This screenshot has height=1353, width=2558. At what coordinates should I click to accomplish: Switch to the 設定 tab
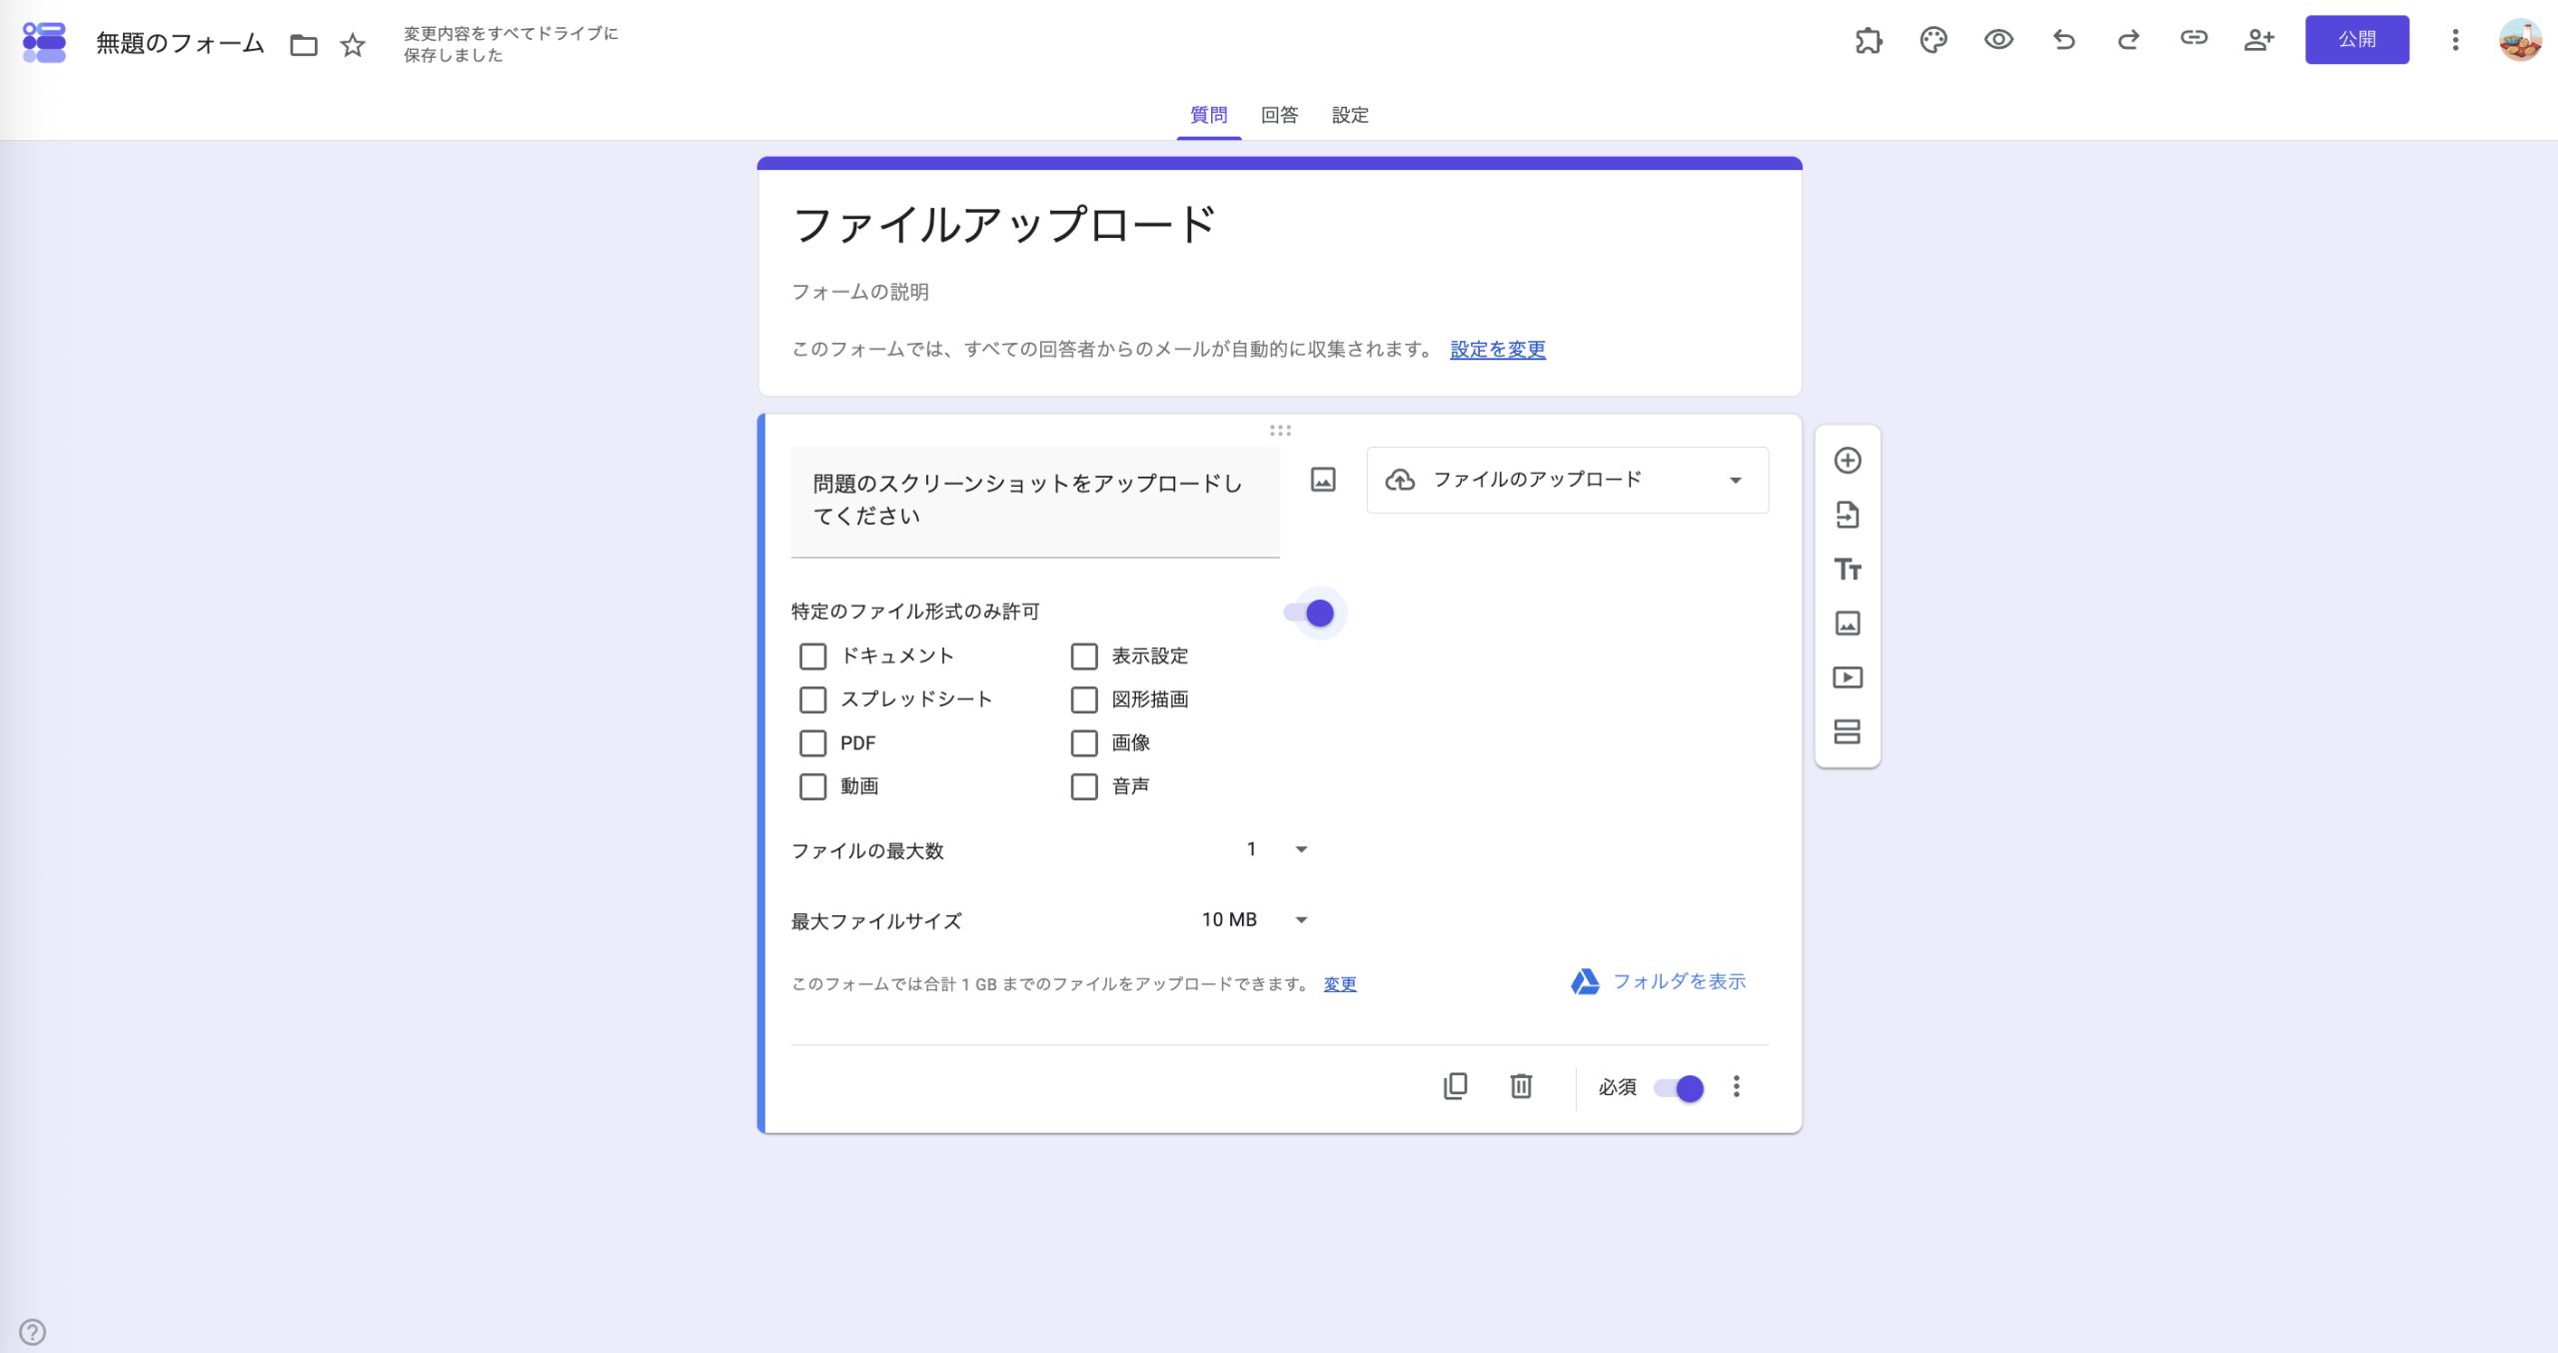pyautogui.click(x=1350, y=115)
